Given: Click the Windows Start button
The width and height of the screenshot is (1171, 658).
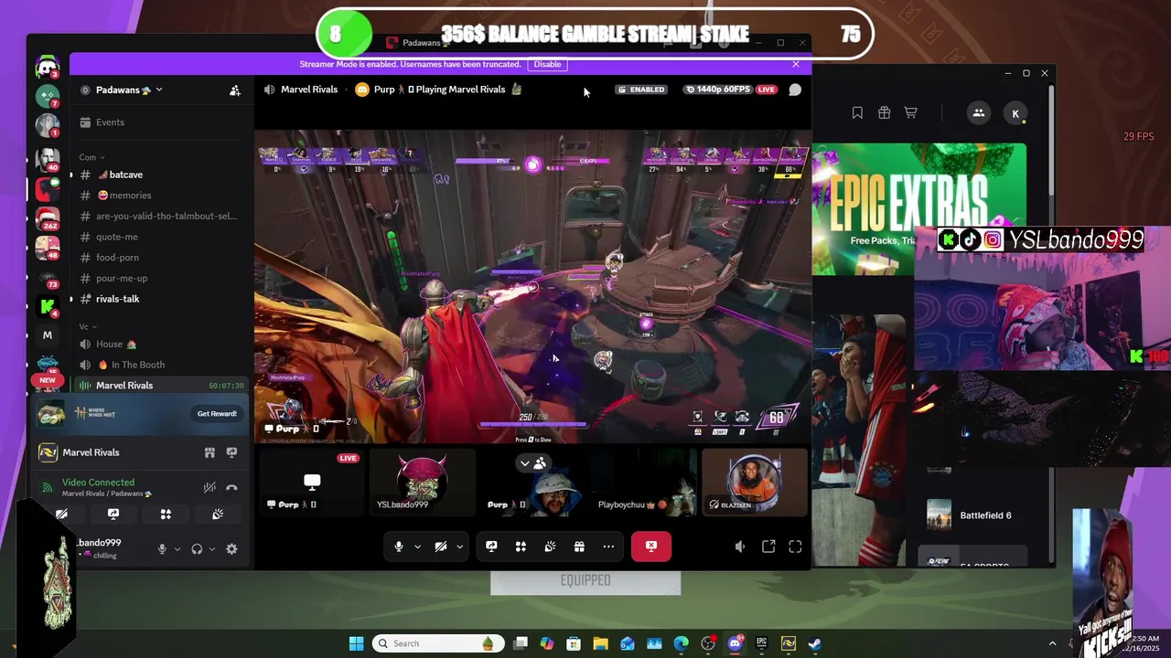Looking at the screenshot, I should (356, 643).
